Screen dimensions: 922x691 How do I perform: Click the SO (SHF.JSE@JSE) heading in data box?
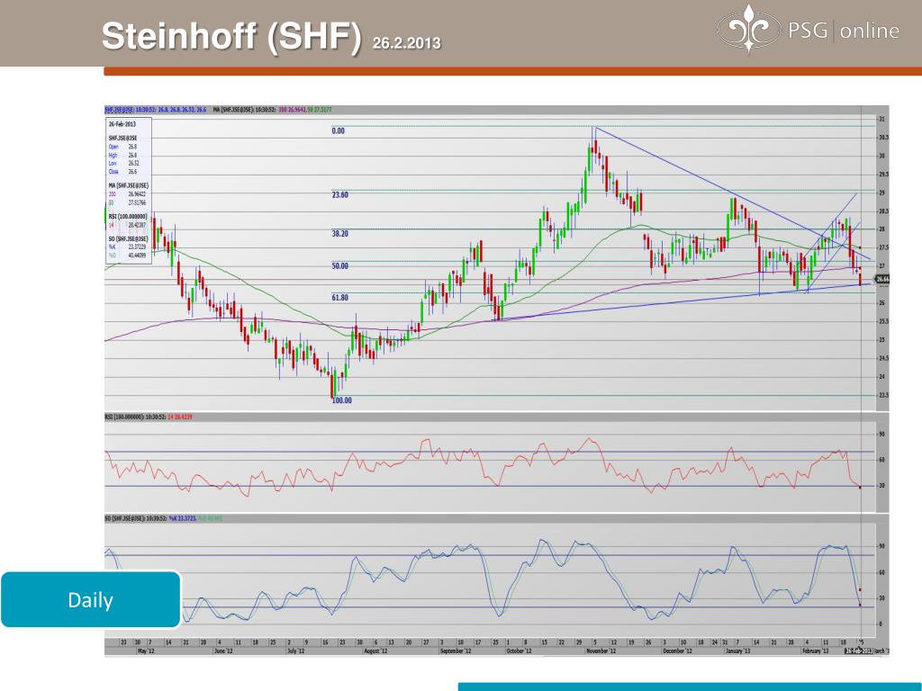tap(128, 239)
